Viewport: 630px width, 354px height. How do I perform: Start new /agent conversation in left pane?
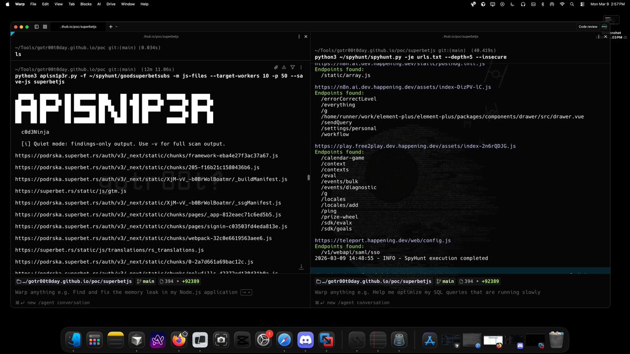[x=52, y=303]
